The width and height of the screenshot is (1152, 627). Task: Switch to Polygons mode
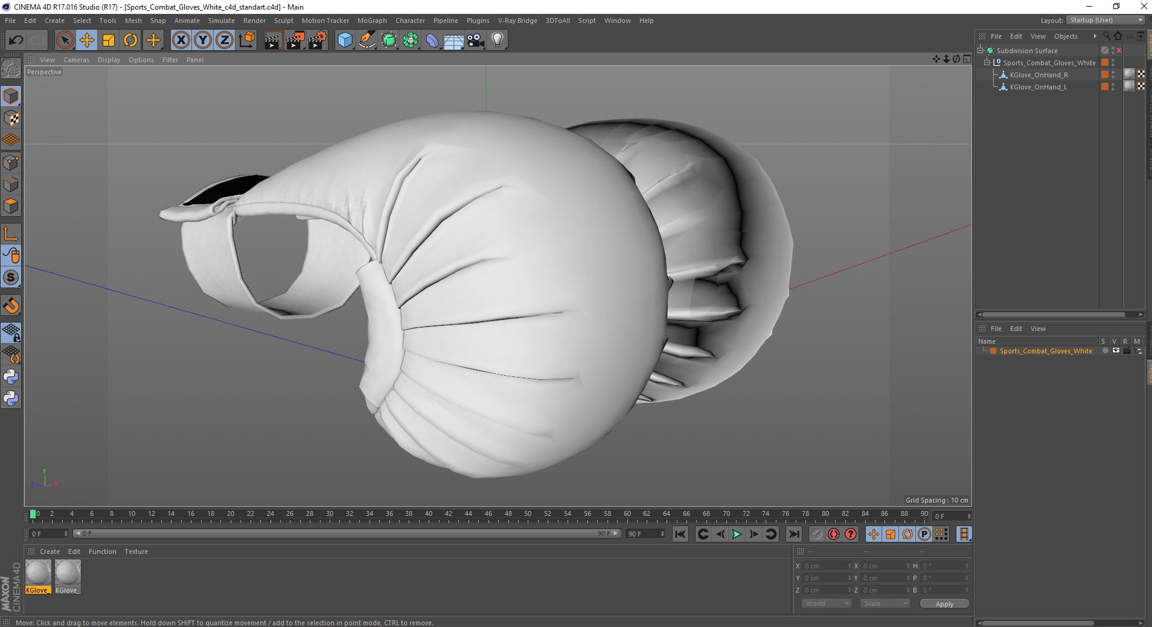pos(11,206)
